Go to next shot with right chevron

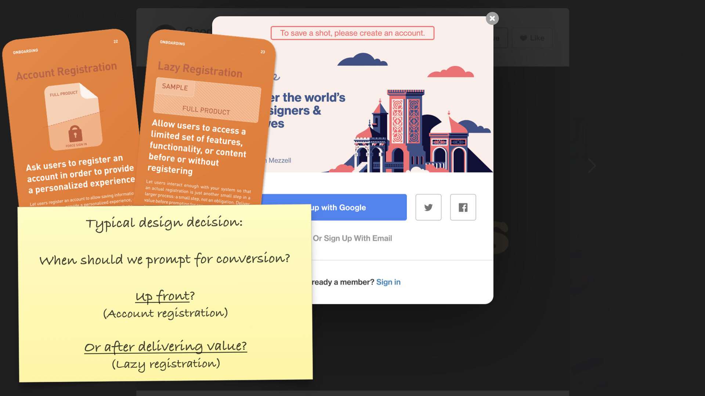click(x=592, y=166)
